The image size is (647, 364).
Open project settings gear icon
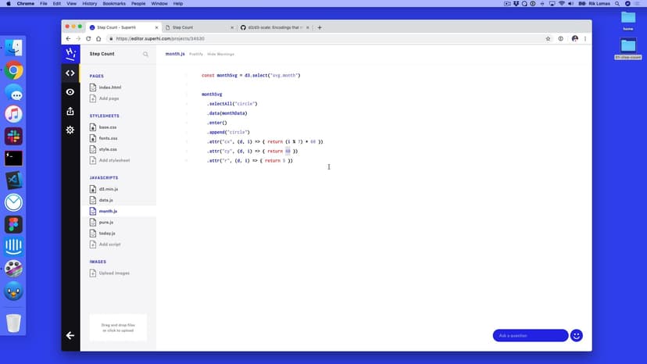[x=70, y=130]
